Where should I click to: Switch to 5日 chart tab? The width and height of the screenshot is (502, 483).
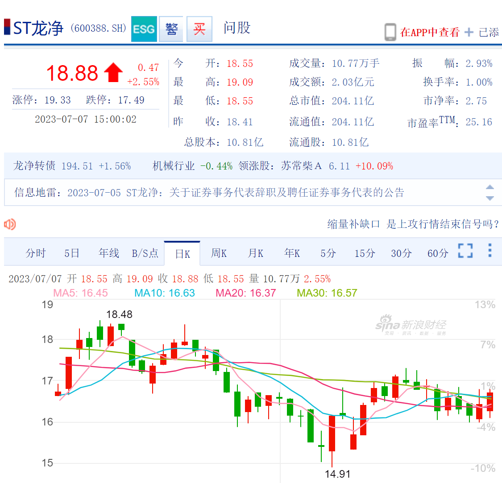[72, 253]
